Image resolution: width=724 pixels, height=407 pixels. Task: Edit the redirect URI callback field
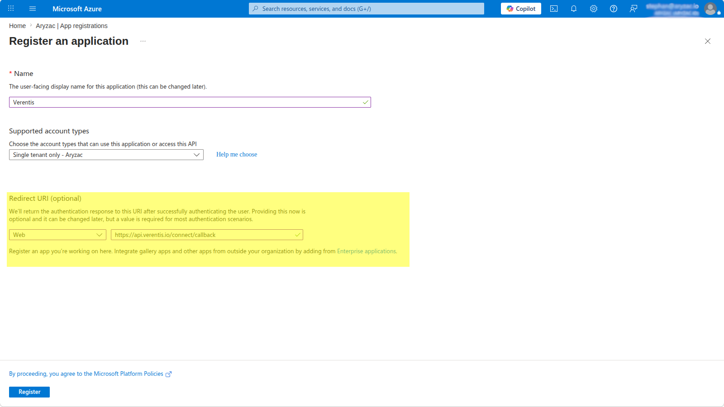[x=207, y=235]
